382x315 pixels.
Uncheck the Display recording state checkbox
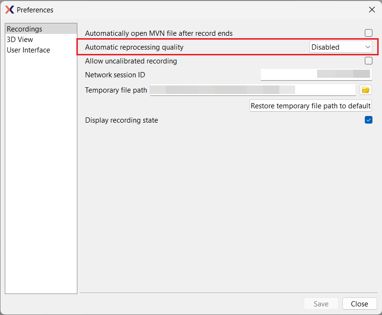[369, 120]
